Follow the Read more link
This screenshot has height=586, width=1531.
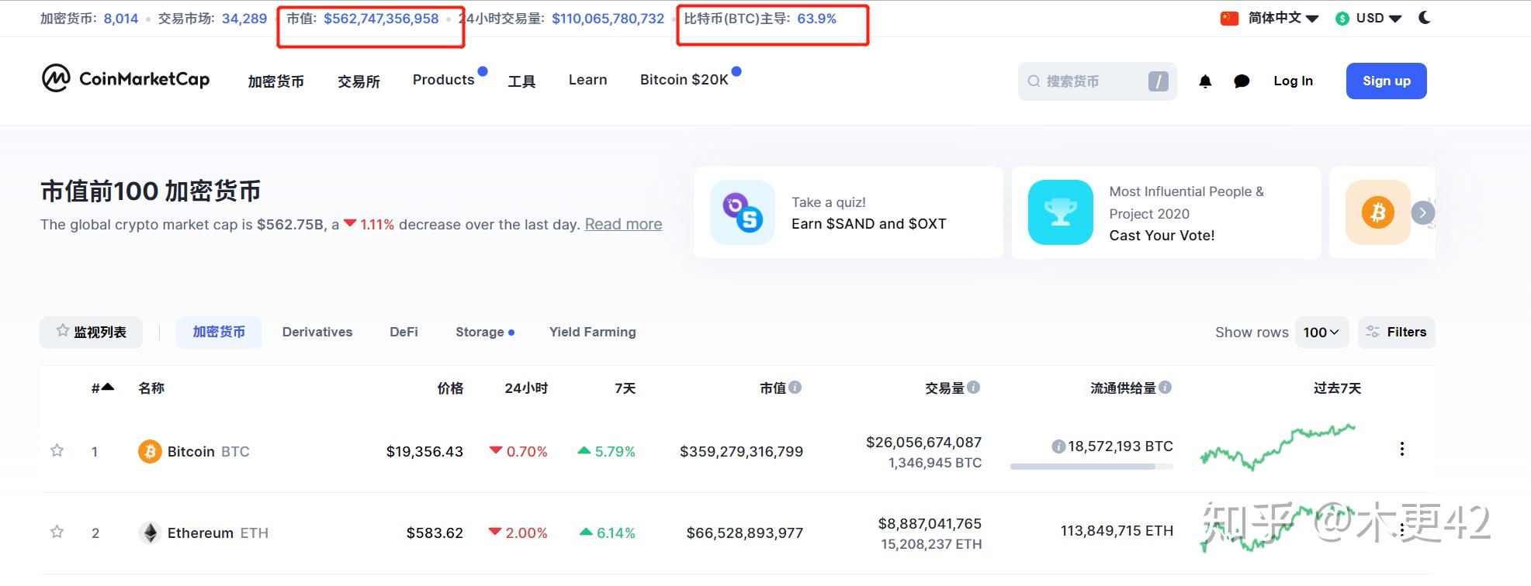point(623,224)
